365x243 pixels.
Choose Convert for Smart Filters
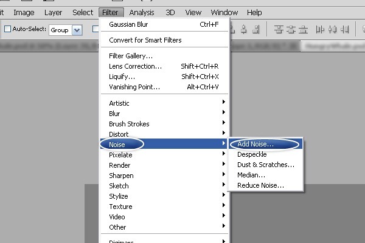[145, 40]
